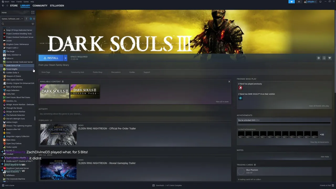The height and width of the screenshot is (189, 336).
Task: Click View all in store
Action: (222, 102)
